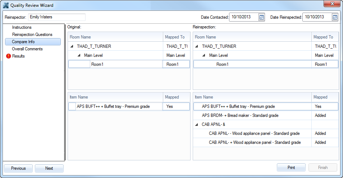Click the red error icon beside Results
The image size is (343, 178).
click(x=8, y=56)
